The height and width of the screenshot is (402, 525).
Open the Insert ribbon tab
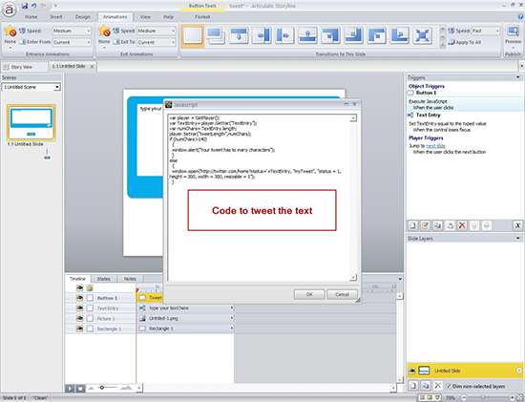pyautogui.click(x=56, y=17)
